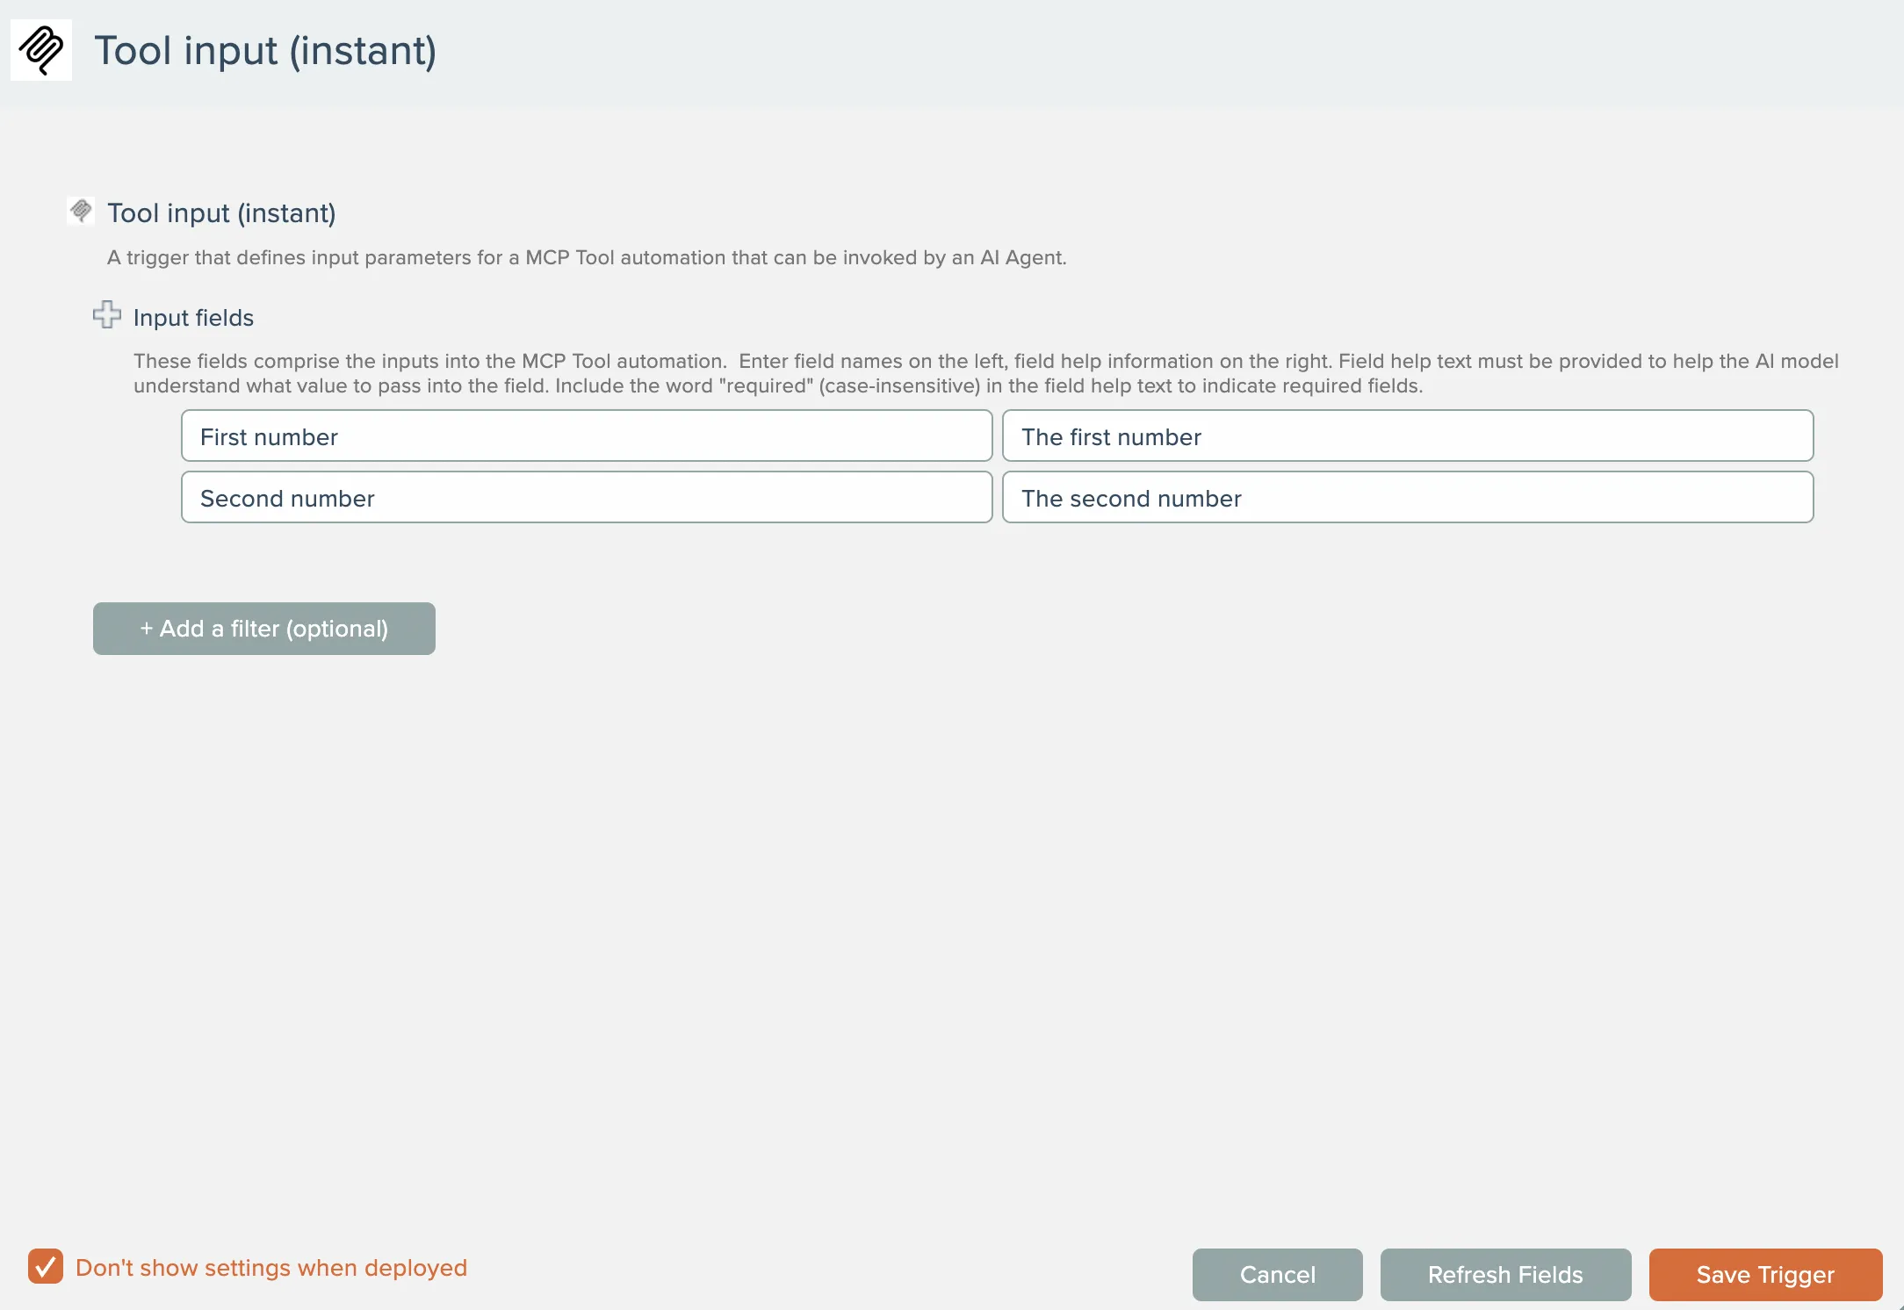Save the trigger with Save Trigger button
Viewport: 1904px width, 1310px height.
pyautogui.click(x=1764, y=1274)
